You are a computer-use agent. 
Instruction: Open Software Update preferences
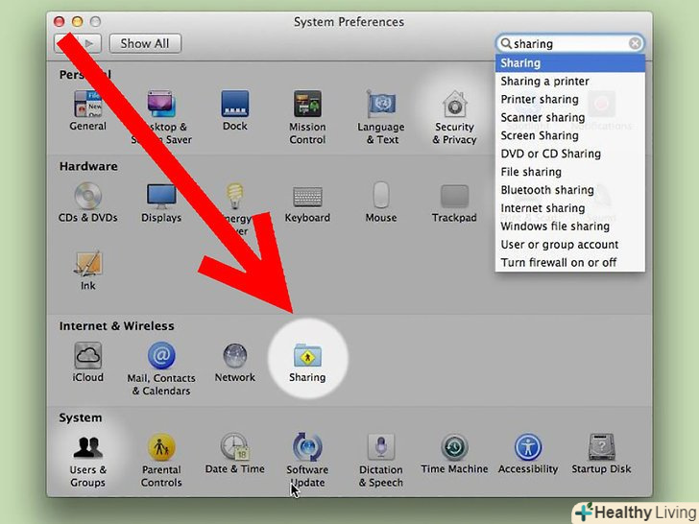pos(307,462)
